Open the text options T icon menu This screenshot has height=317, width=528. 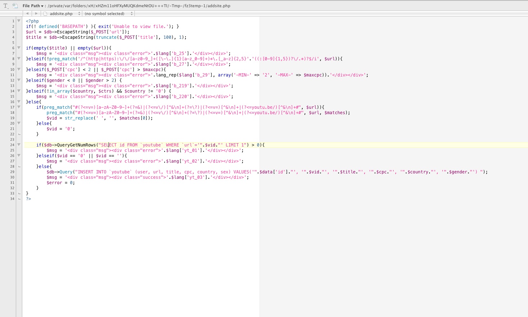point(6,6)
